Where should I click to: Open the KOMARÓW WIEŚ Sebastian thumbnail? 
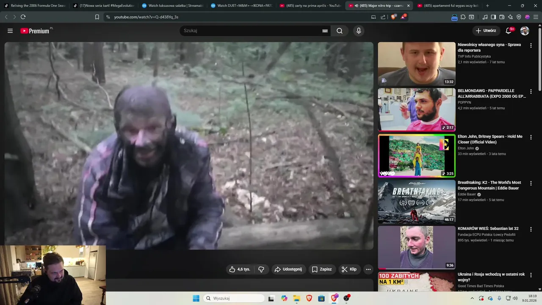(417, 247)
